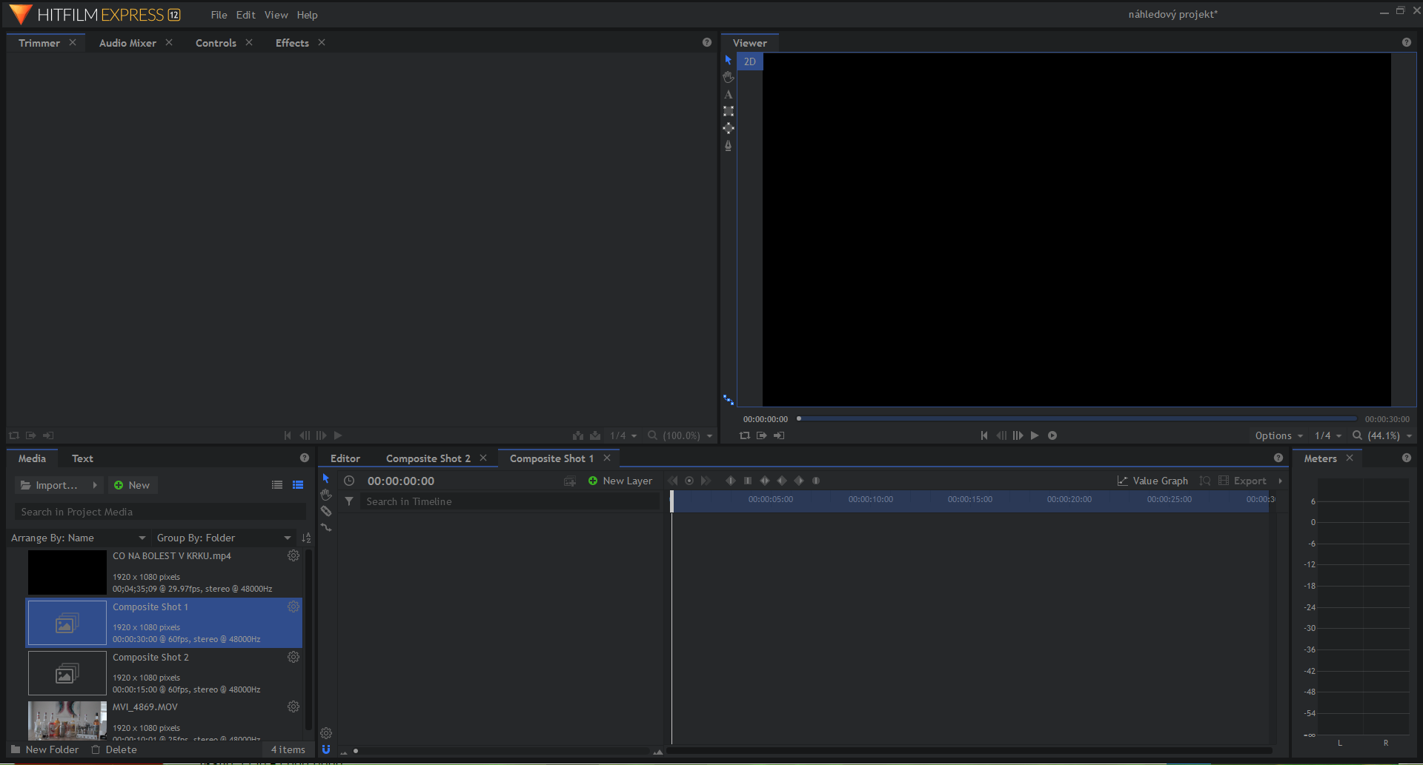Viewport: 1423px width, 765px height.
Task: Switch Project Media to list view
Action: (x=277, y=484)
